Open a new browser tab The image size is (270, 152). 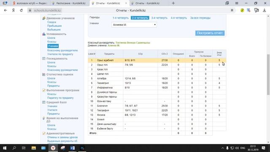(173, 3)
